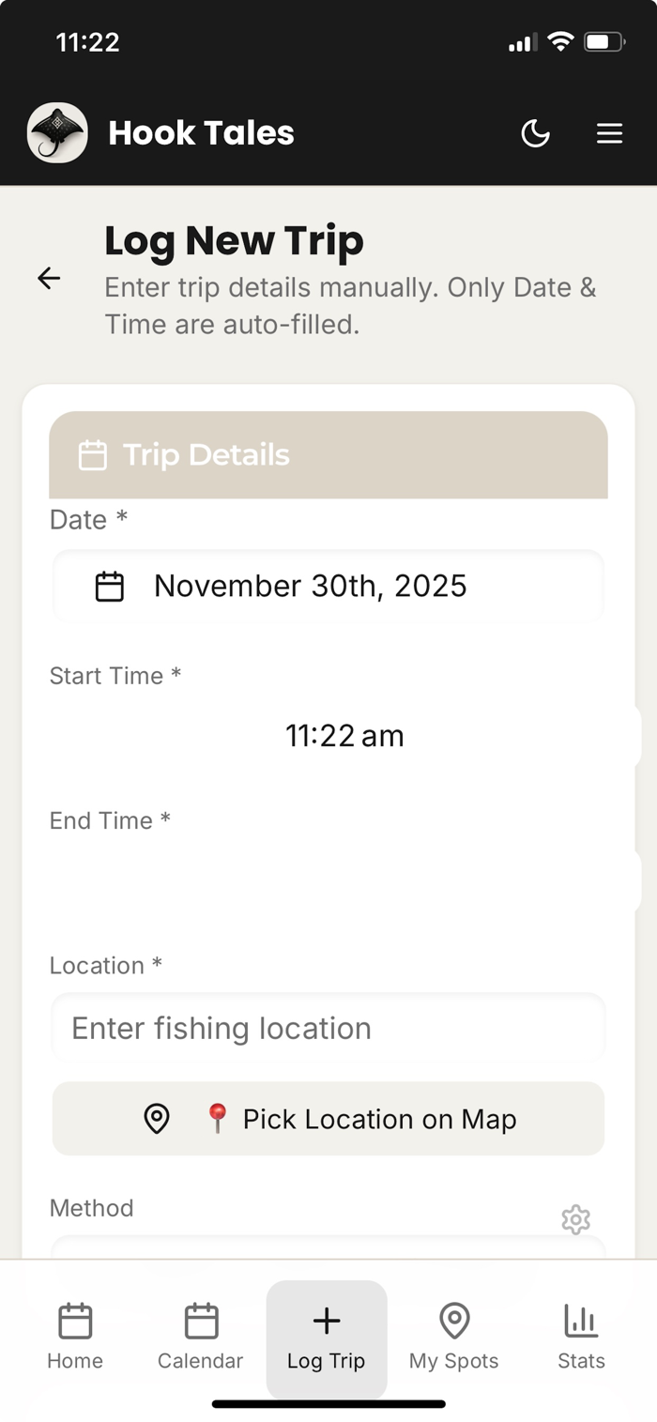Select the empty End Time field

(344, 880)
